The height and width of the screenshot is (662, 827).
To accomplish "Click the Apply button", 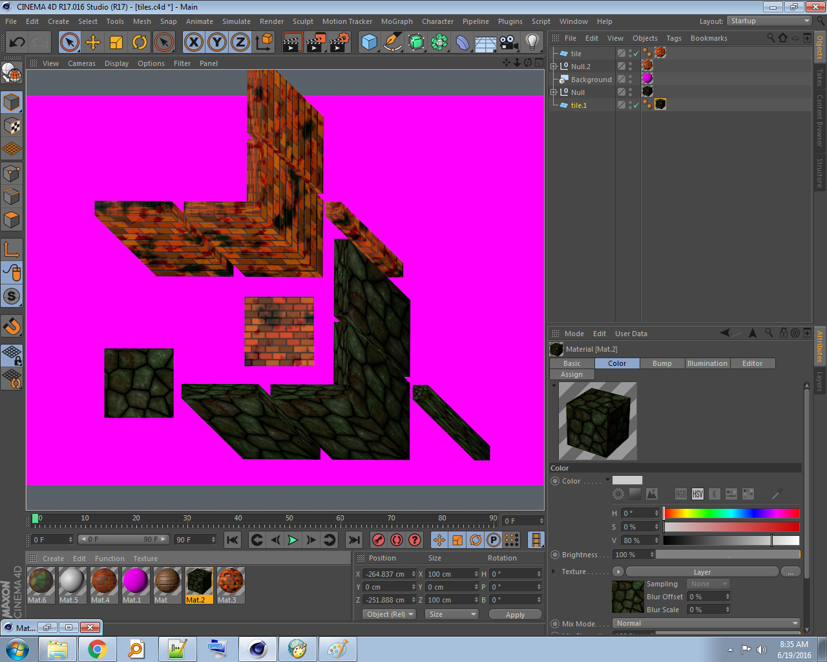I will 515,614.
